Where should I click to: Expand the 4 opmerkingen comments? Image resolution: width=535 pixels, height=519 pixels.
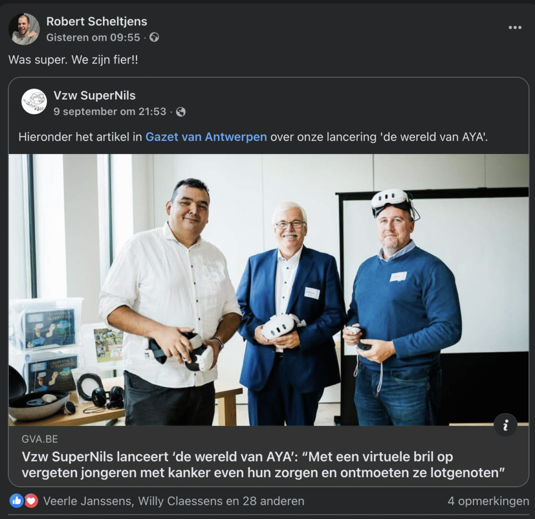(x=488, y=501)
